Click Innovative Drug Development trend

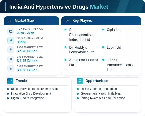(x=31, y=93)
